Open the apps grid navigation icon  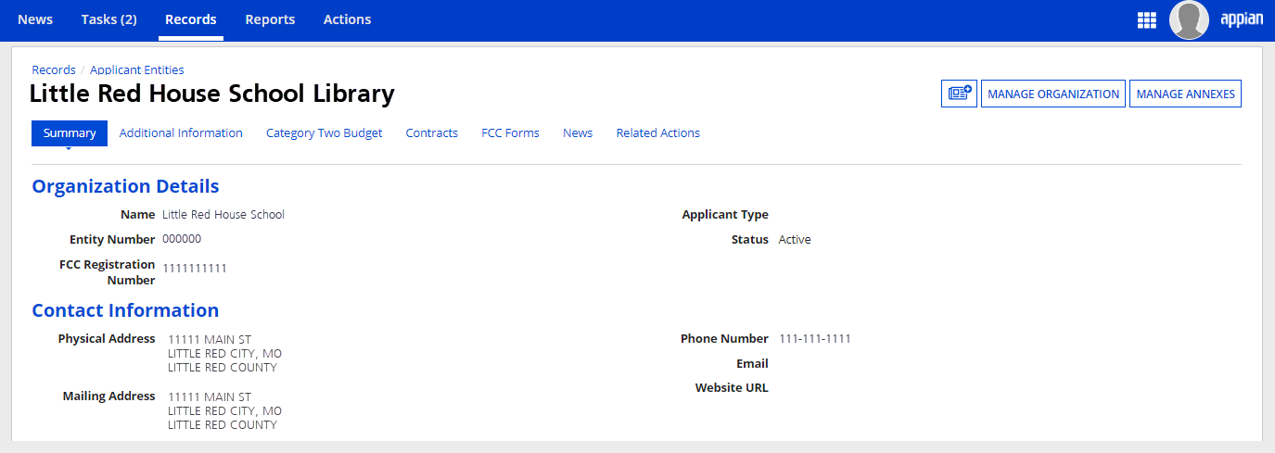tap(1146, 20)
